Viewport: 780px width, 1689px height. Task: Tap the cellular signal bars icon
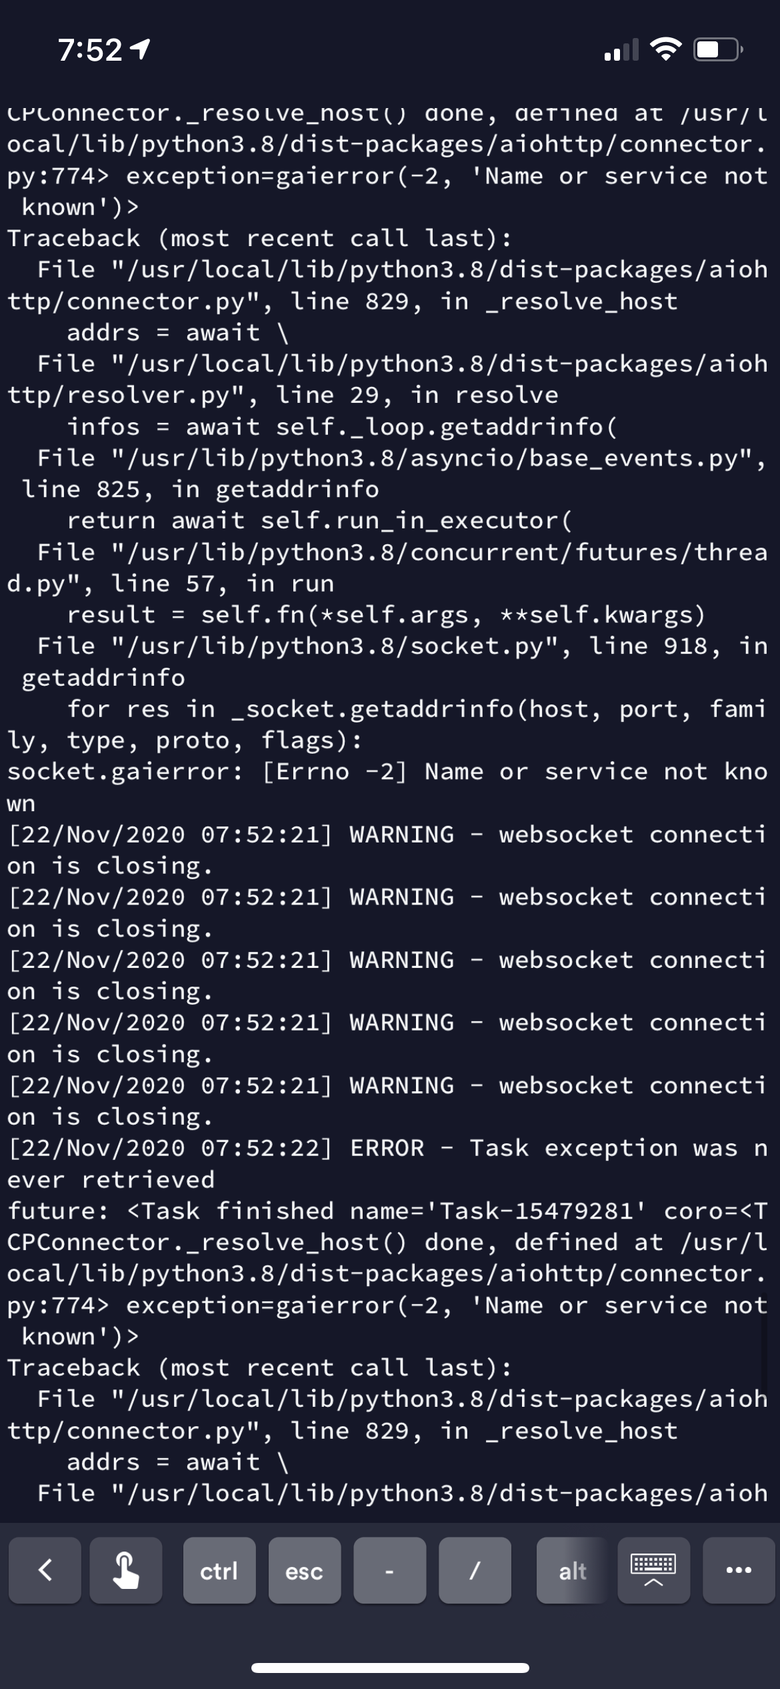(621, 48)
